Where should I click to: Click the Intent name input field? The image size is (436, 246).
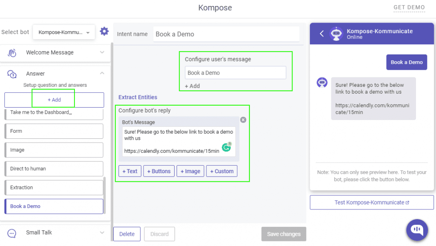tap(228, 34)
